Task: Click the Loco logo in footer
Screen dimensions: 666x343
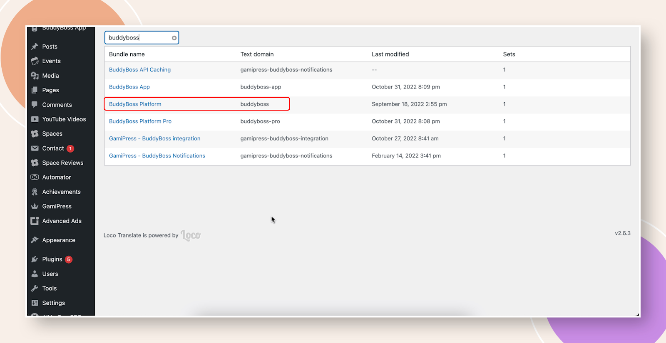Action: (x=191, y=235)
